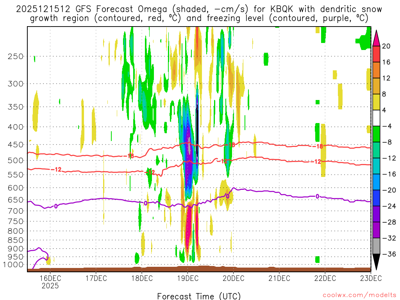The height and width of the screenshot is (300, 400).
Task: Click the color bar's positive 16 value label
Action: coord(386,62)
